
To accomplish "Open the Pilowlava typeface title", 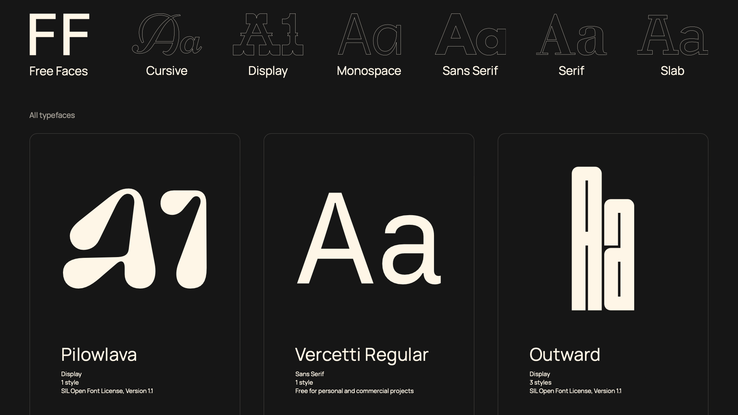I will coord(99,354).
